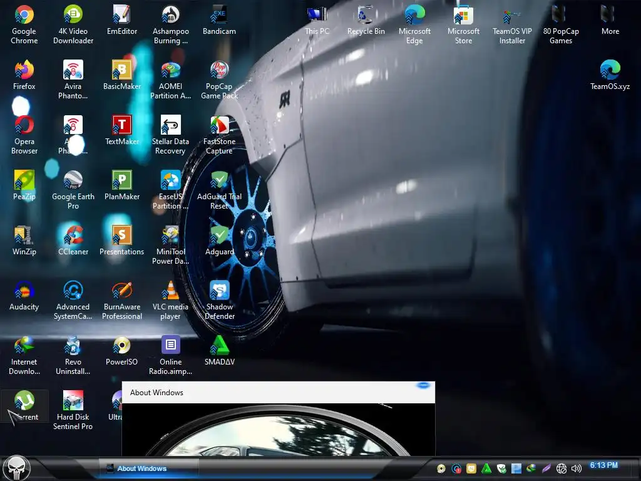Open the Adguard shield tray icon
Viewport: 641px width, 481px height.
click(501, 468)
